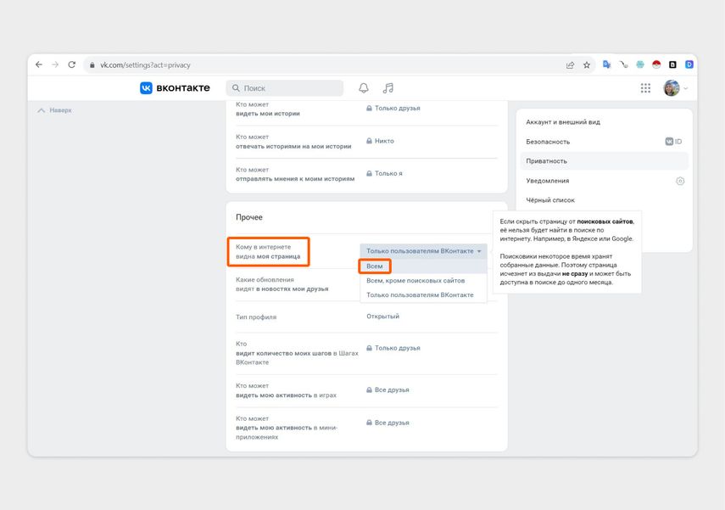Click the browser forward arrow

(x=55, y=64)
